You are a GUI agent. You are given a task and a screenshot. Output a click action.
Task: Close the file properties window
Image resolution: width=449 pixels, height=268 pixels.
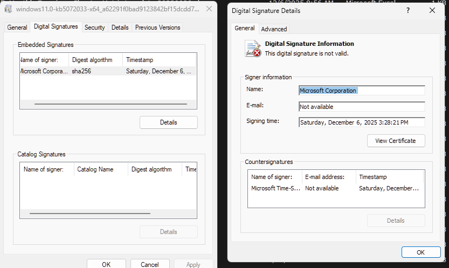(209, 9)
